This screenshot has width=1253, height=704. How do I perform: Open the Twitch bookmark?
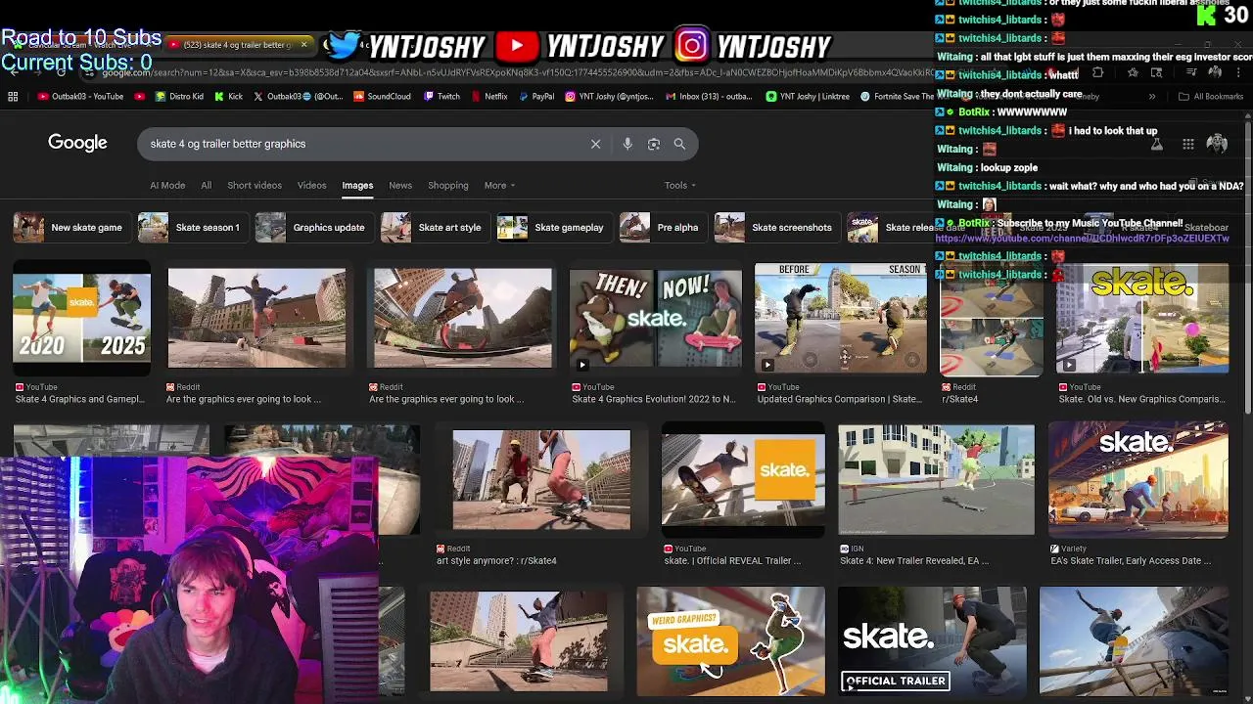click(441, 97)
